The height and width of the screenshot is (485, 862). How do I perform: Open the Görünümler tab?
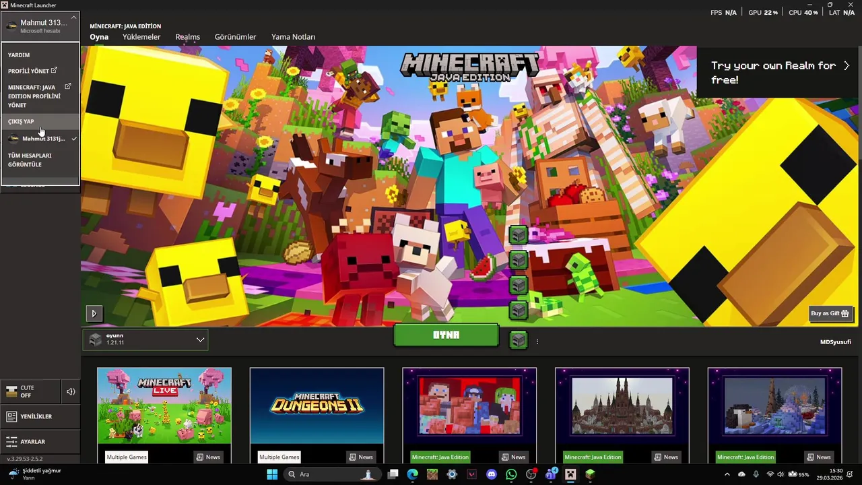point(235,37)
